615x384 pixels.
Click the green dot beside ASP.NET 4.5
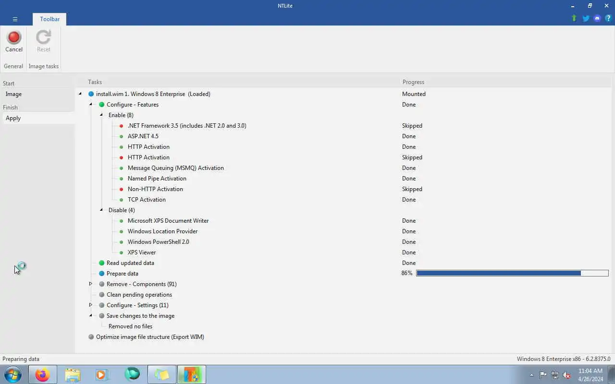coord(121,136)
